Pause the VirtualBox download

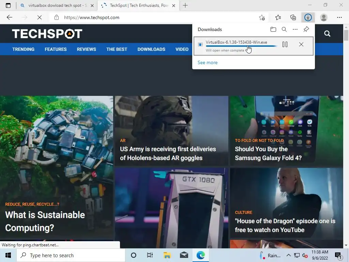[285, 44]
